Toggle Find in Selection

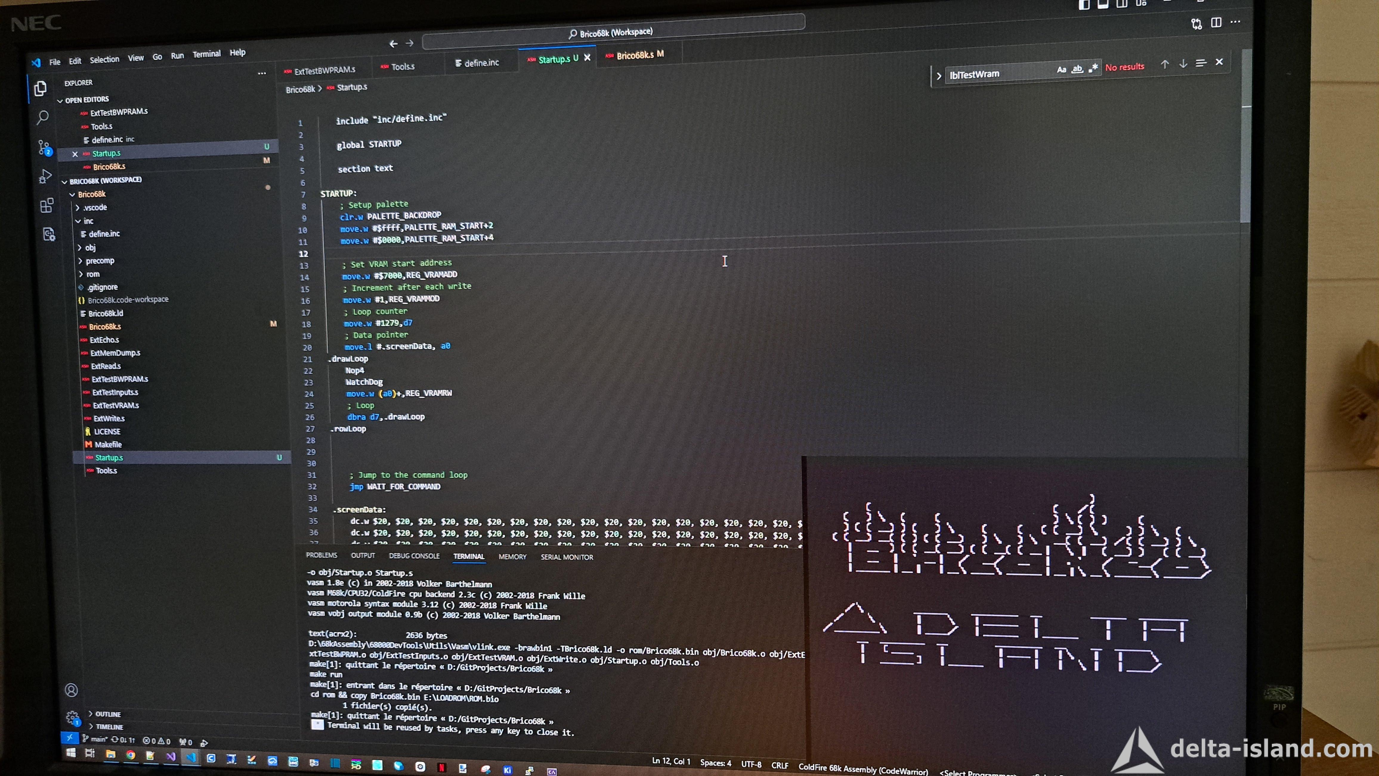[x=1201, y=63]
